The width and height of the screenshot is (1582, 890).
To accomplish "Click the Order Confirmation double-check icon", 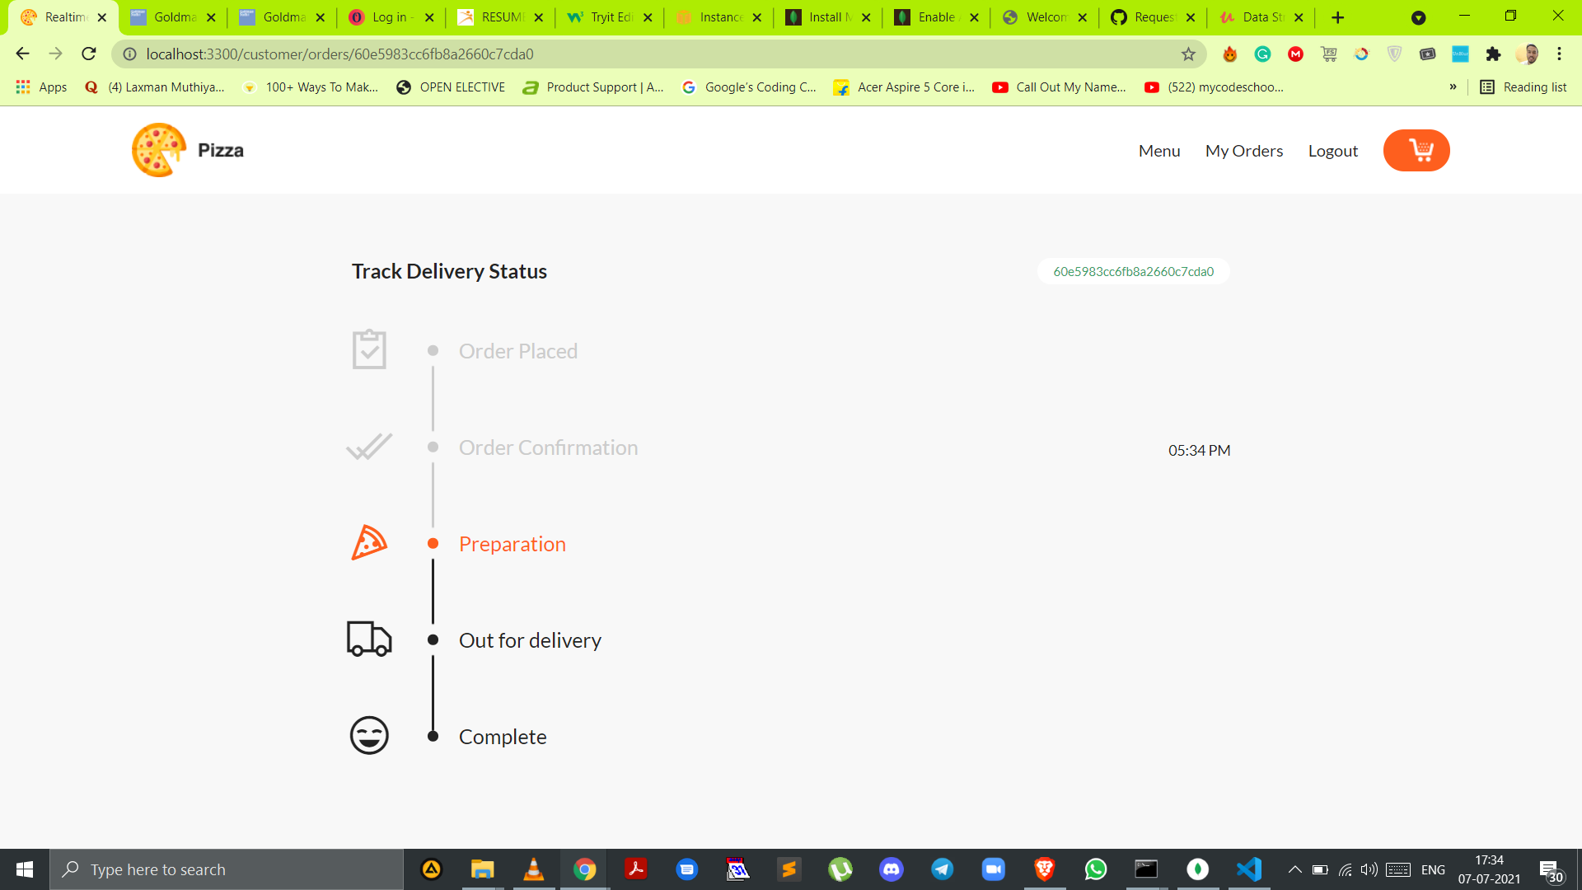I will click(368, 447).
